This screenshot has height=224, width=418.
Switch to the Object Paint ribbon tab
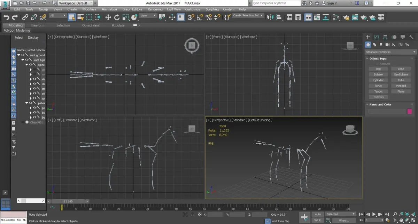click(91, 25)
